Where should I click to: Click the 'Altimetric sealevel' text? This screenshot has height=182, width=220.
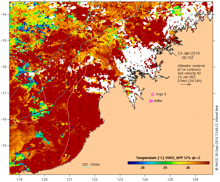pyautogui.click(x=191, y=66)
